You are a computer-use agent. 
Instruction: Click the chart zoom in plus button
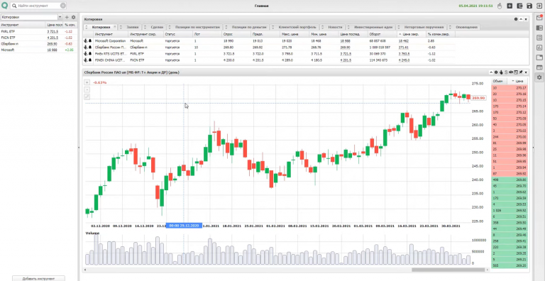87,82
